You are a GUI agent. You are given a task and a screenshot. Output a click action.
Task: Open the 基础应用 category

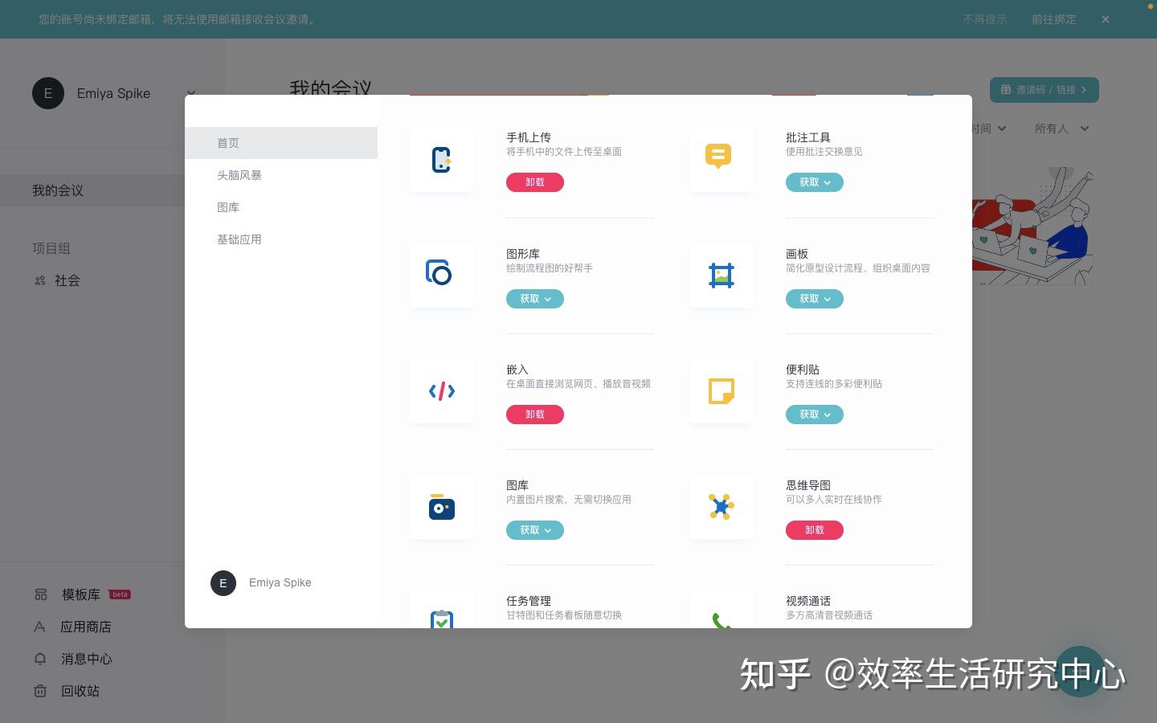239,239
